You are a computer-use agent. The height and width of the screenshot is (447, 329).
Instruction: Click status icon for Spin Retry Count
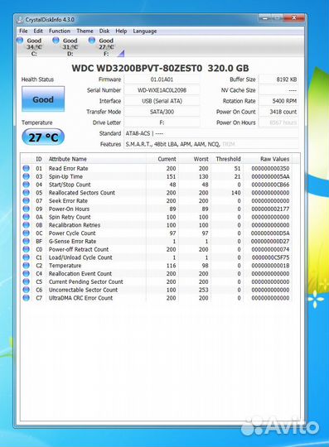26,217
